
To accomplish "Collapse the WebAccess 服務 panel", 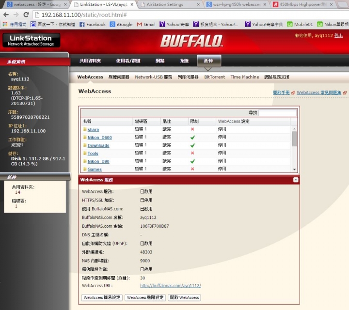I will point(296,180).
